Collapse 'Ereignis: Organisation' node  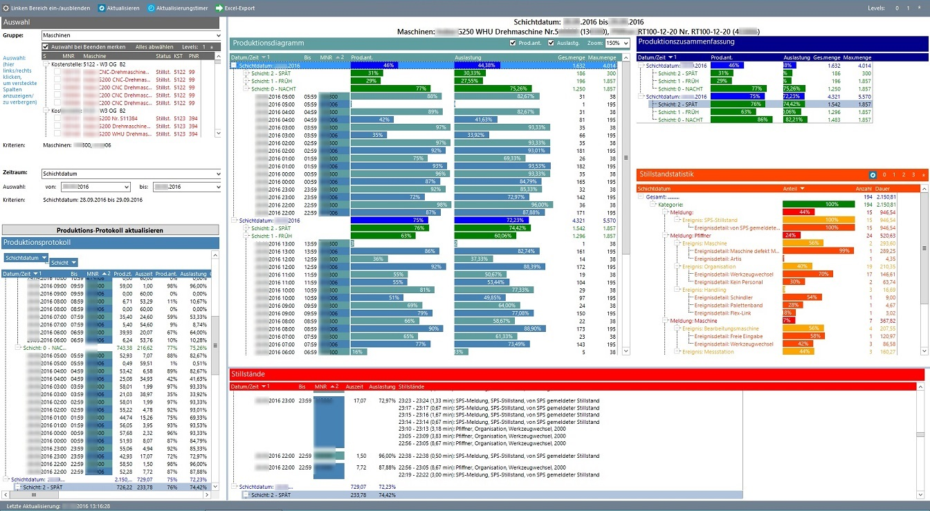[677, 266]
